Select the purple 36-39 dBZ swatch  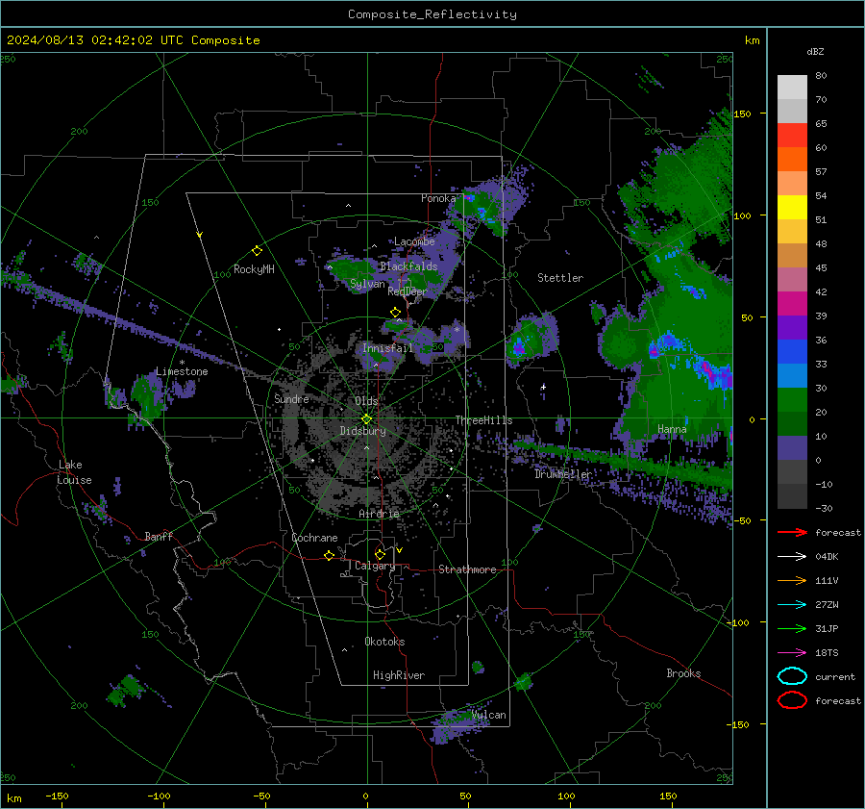pos(792,327)
